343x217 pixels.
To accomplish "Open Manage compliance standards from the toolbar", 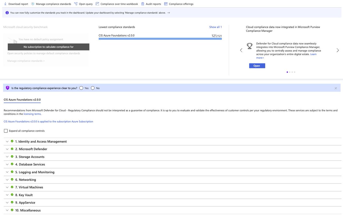I will (x=51, y=4).
